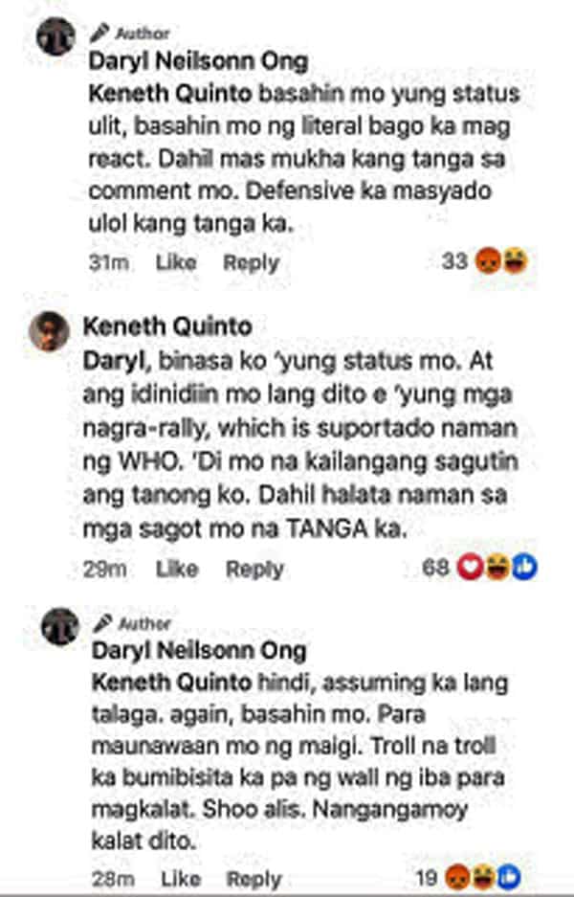Reply to the comment posted 28m ago
Screen dimensions: 574x897
click(x=254, y=879)
